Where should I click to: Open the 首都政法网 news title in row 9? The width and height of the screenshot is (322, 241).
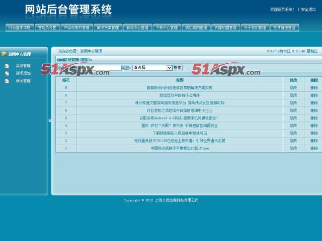tap(180, 88)
